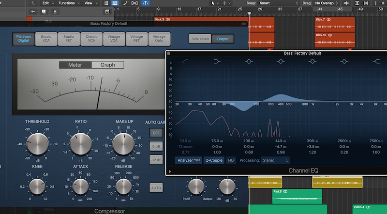Toggle AUTO release button
387x214 pixels.
[156, 188]
